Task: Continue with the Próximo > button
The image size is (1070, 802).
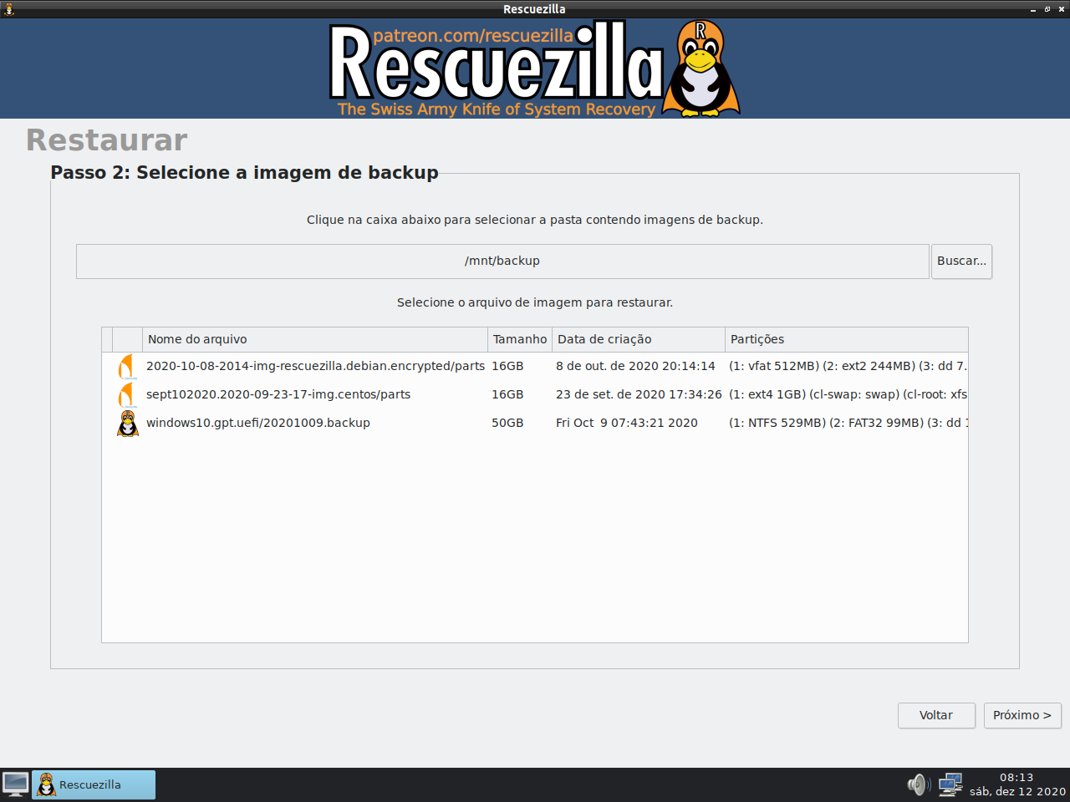Action: click(1022, 715)
